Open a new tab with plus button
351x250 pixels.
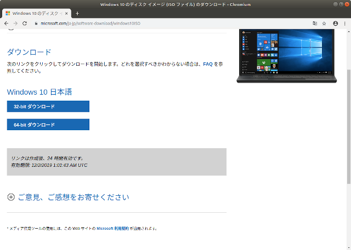point(77,13)
